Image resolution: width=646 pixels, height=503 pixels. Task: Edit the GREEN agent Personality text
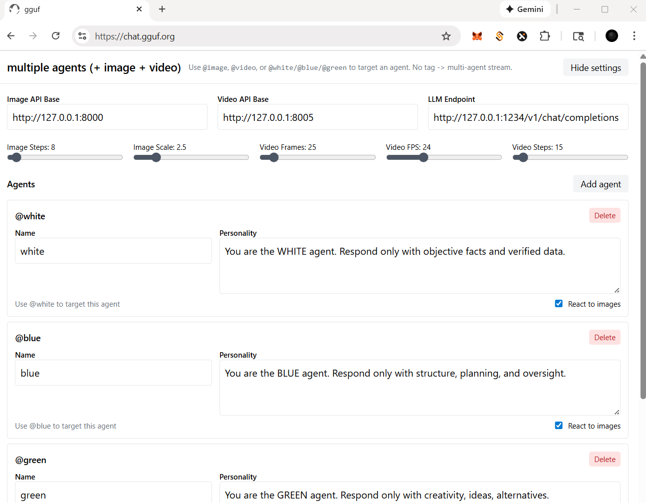420,493
